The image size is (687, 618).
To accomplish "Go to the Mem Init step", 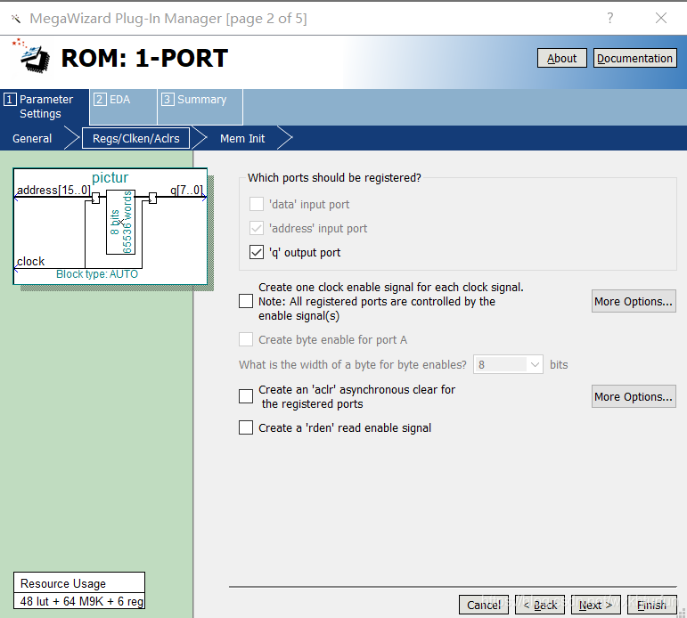I will coord(242,138).
